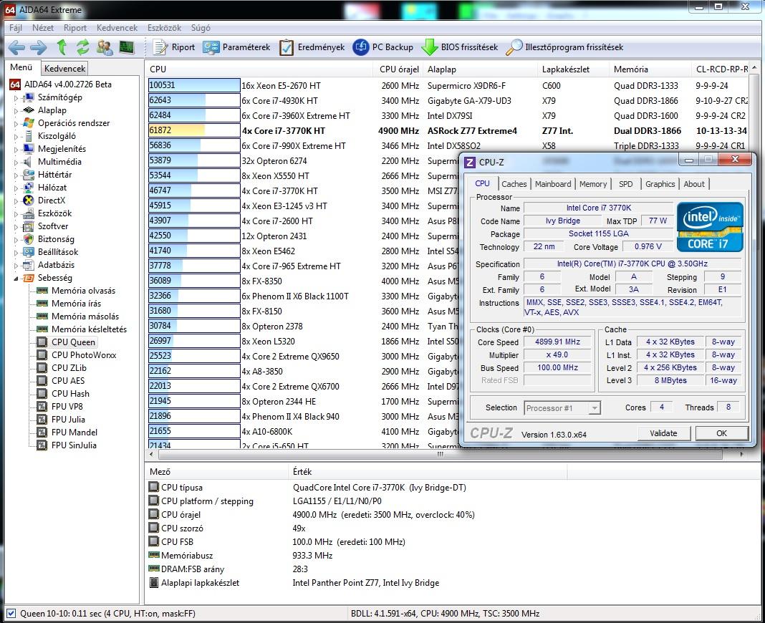
Task: Expand the Kiszolgáló tree node
Action: [x=16, y=136]
